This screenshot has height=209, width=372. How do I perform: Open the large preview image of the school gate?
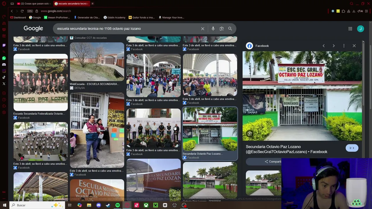click(x=302, y=96)
